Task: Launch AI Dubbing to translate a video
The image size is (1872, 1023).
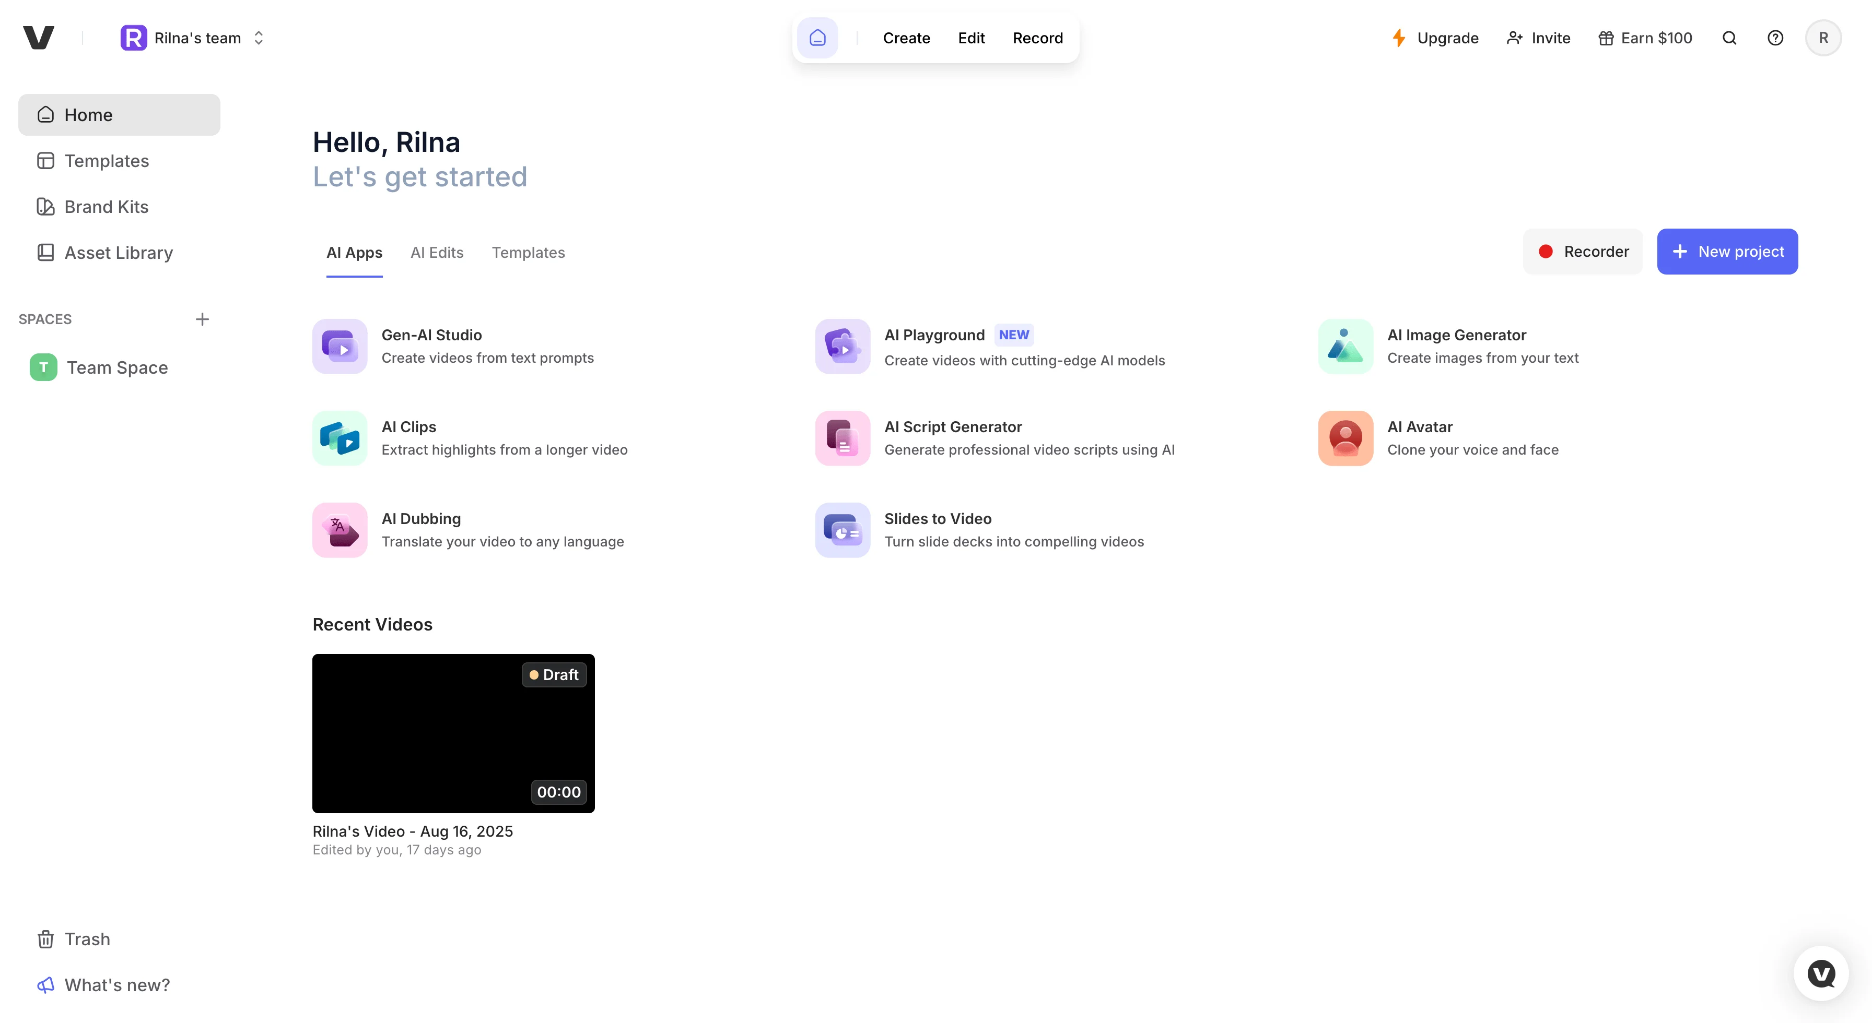Action: click(x=422, y=529)
